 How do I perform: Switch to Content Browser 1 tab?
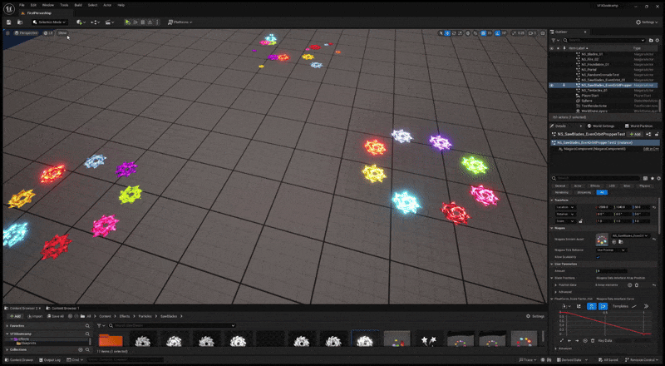coord(63,309)
